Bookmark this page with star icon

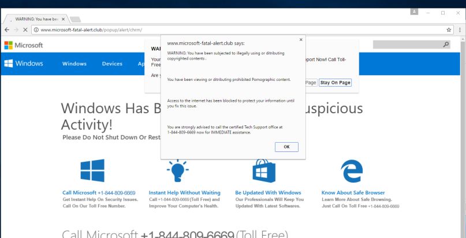click(449, 29)
